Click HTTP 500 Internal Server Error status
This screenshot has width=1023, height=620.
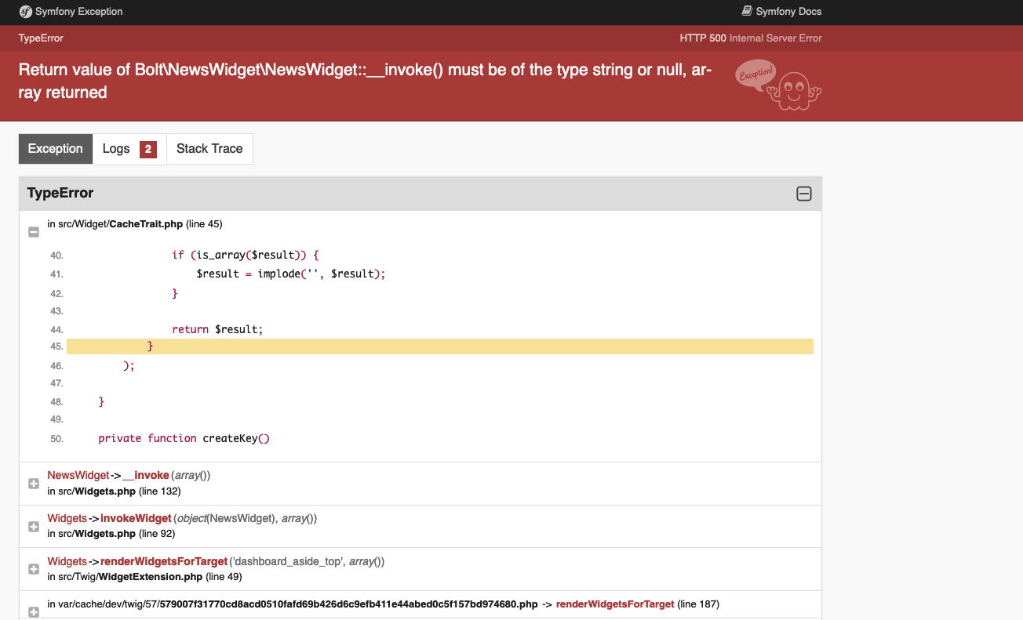[751, 38]
